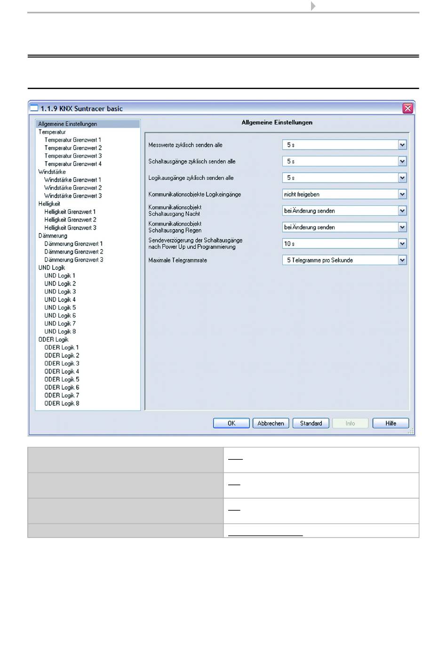Open UND Logik 5

click(x=60, y=308)
